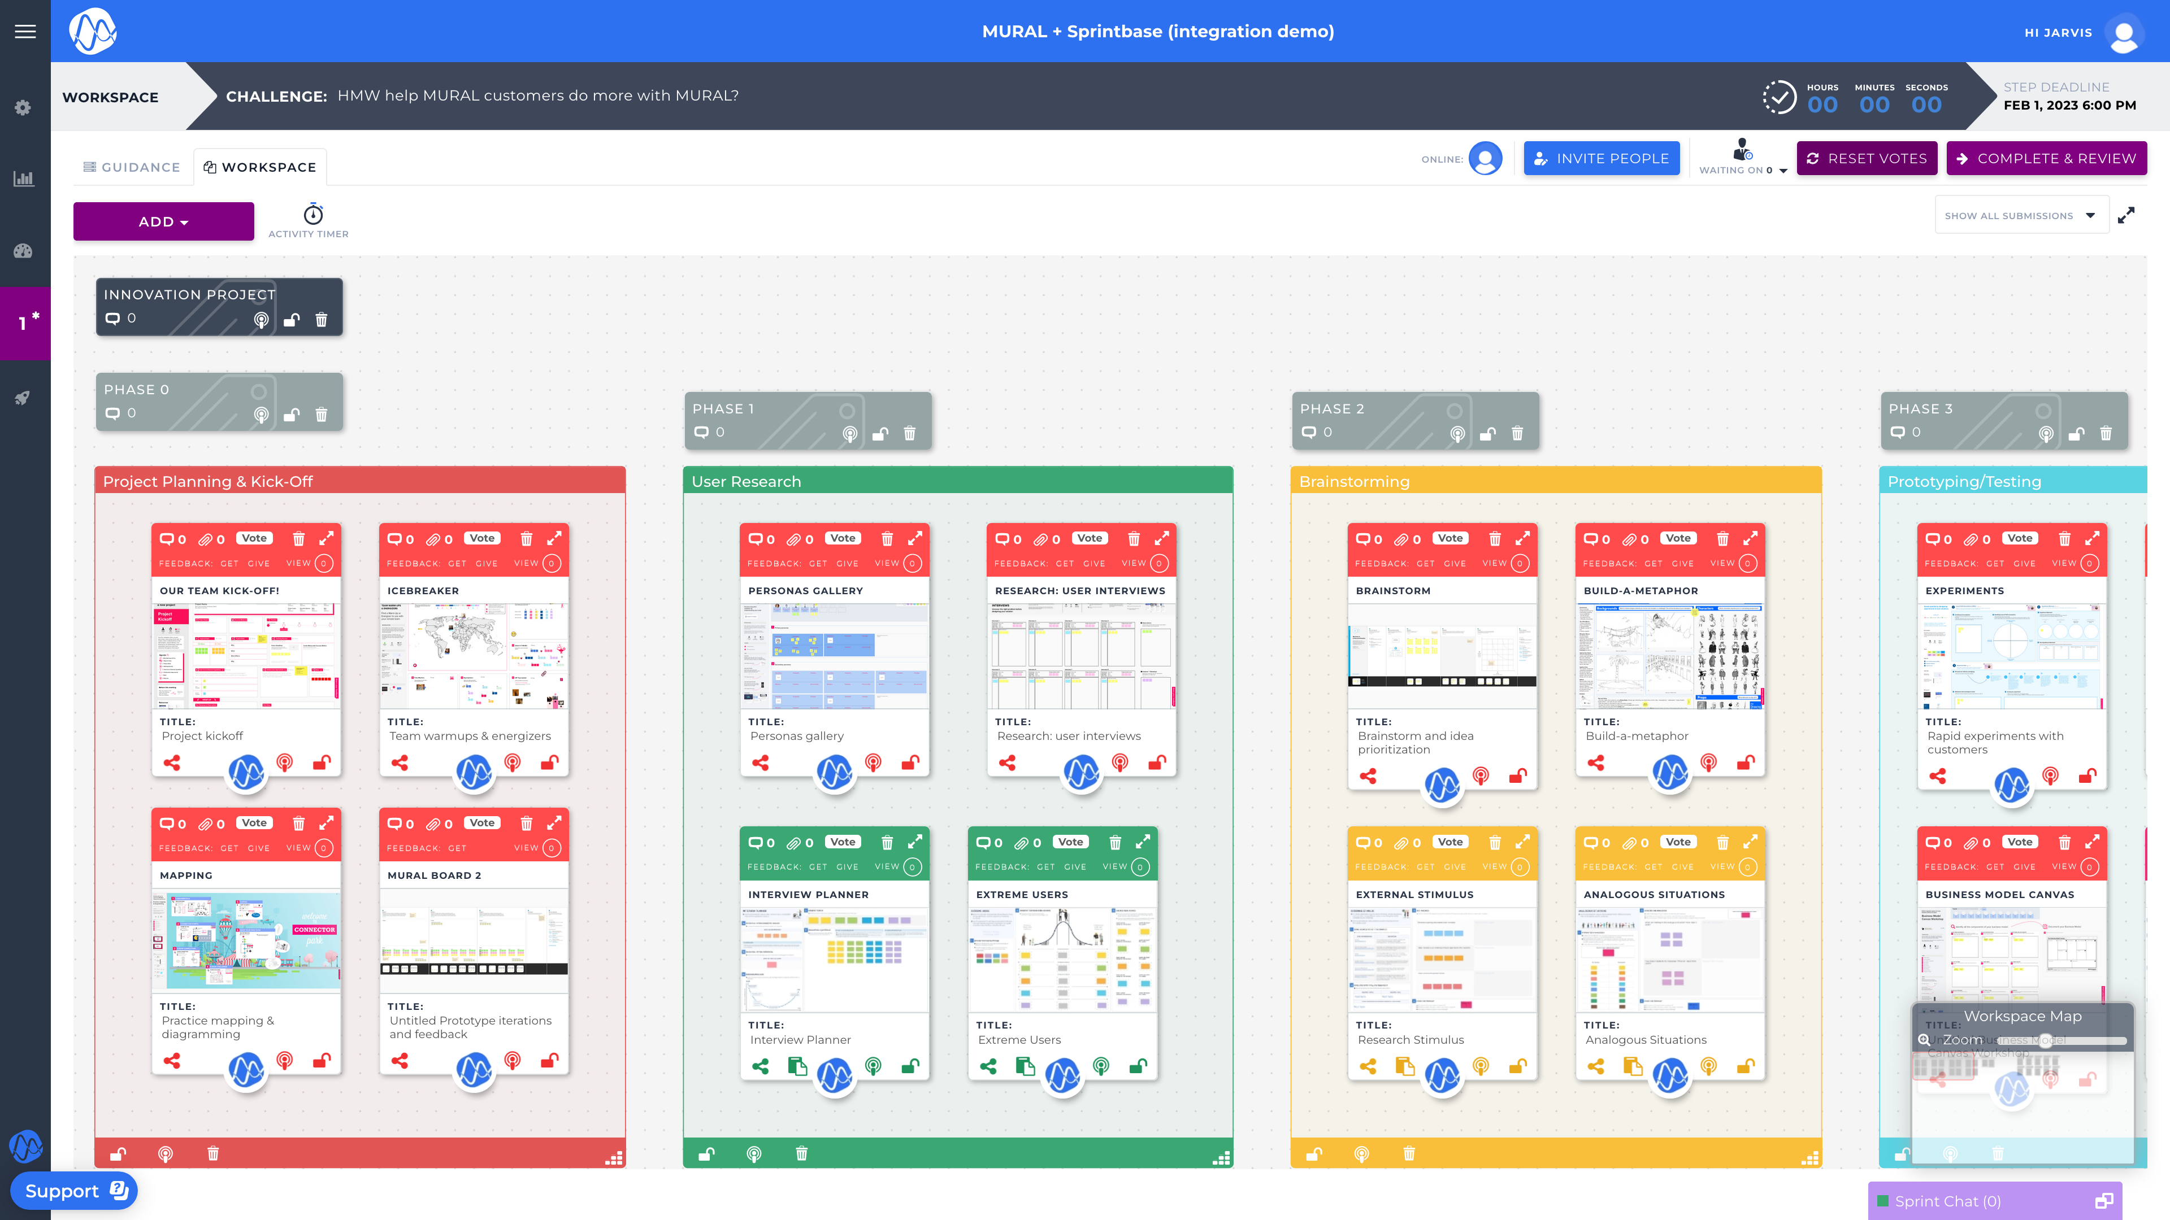Image resolution: width=2170 pixels, height=1220 pixels.
Task: Open the hamburger menu in sidebar
Action: point(25,31)
